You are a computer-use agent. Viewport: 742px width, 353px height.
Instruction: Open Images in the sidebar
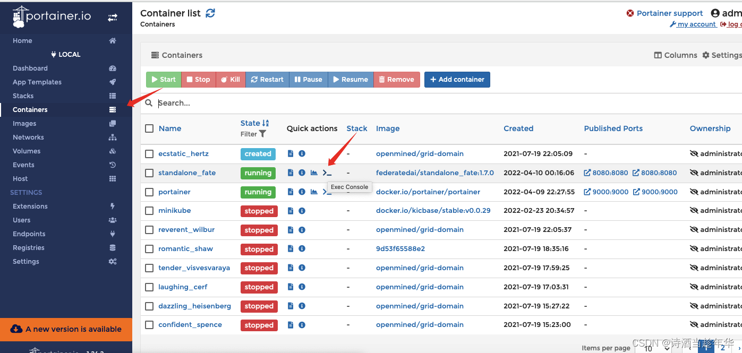24,124
